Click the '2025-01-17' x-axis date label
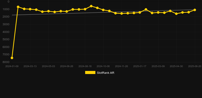Viewport: 202px width, 98px height. 140,66
